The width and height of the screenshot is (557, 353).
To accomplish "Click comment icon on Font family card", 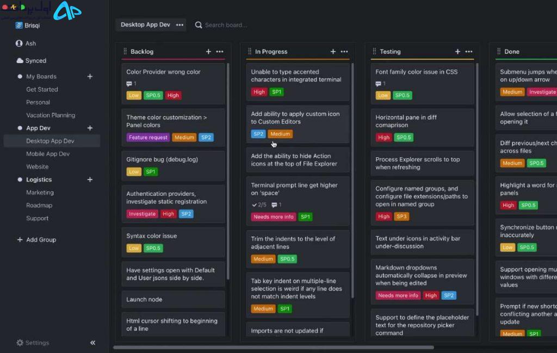I will tap(379, 84).
